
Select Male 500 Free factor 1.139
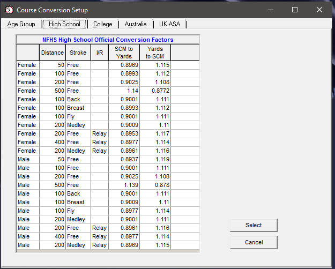pos(124,185)
